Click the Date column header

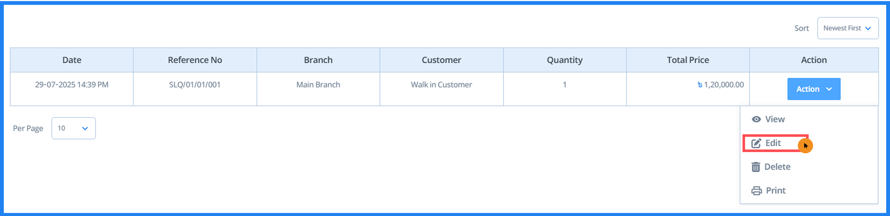coord(72,60)
